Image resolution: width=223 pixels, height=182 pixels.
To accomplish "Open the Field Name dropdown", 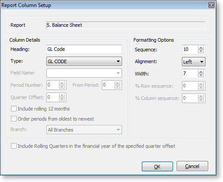I will [x=84, y=73].
